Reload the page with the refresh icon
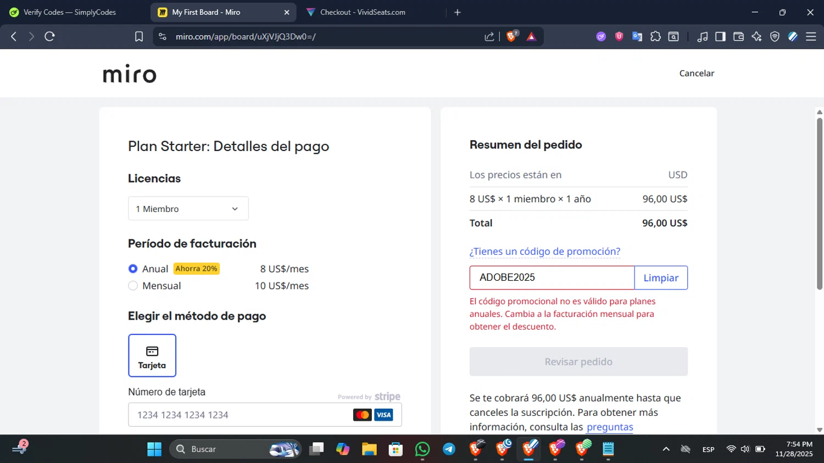 pyautogui.click(x=49, y=36)
